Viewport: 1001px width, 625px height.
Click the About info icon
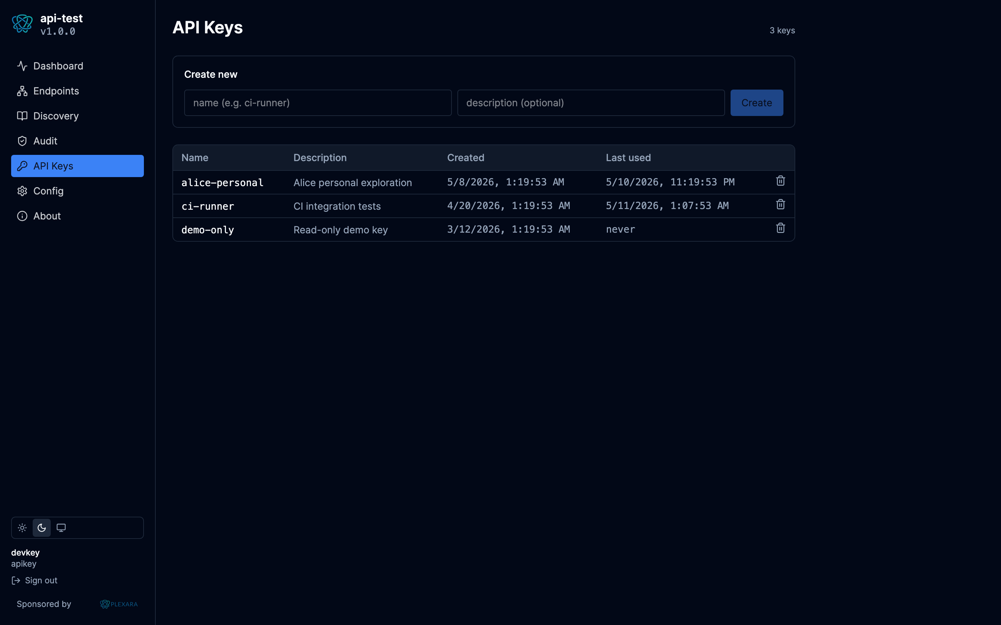tap(22, 216)
